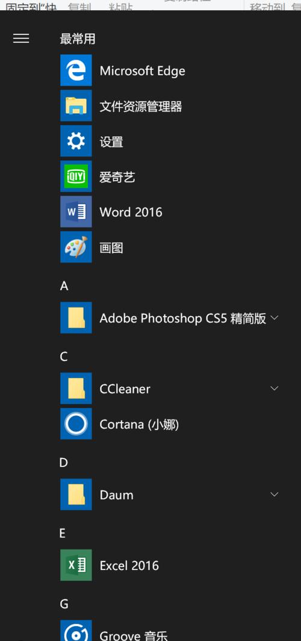This screenshot has height=641, width=301.
Task: Click the 画图 label
Action: click(x=111, y=248)
